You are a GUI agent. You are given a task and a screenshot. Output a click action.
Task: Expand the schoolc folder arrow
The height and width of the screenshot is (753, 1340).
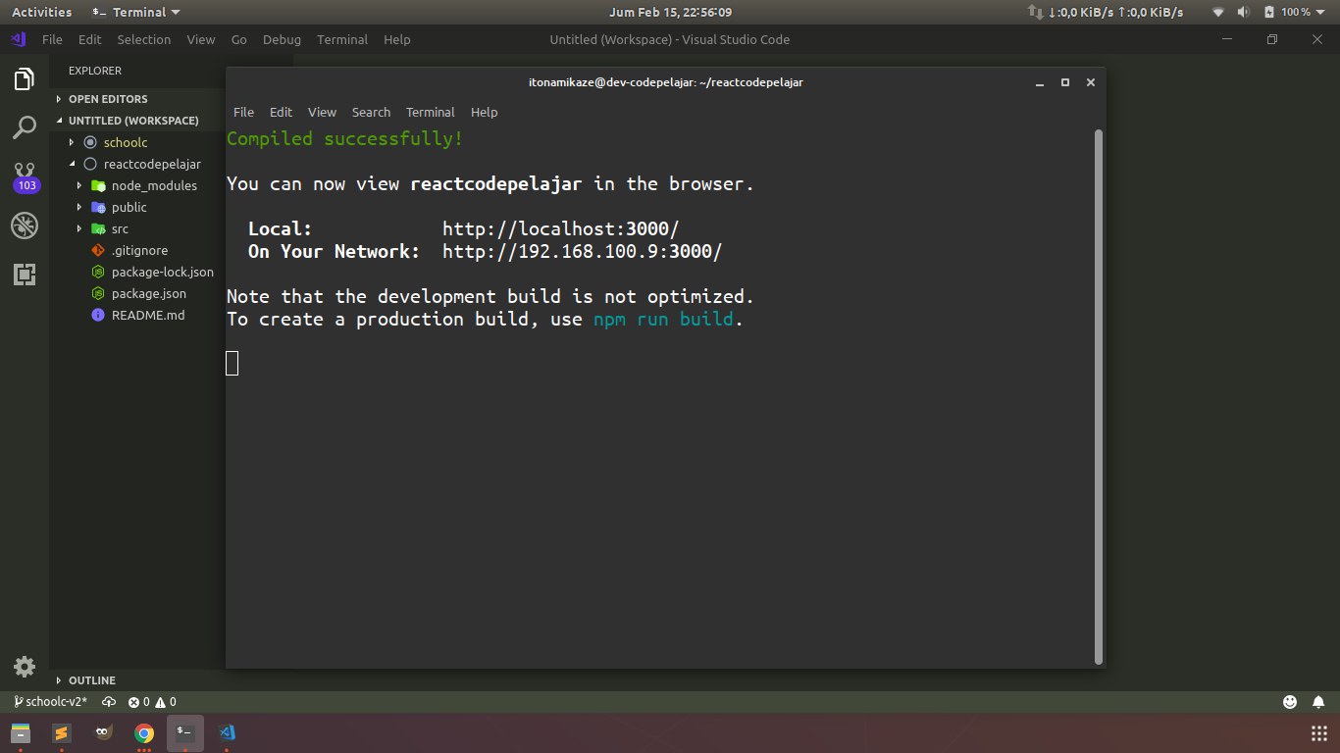(x=72, y=142)
